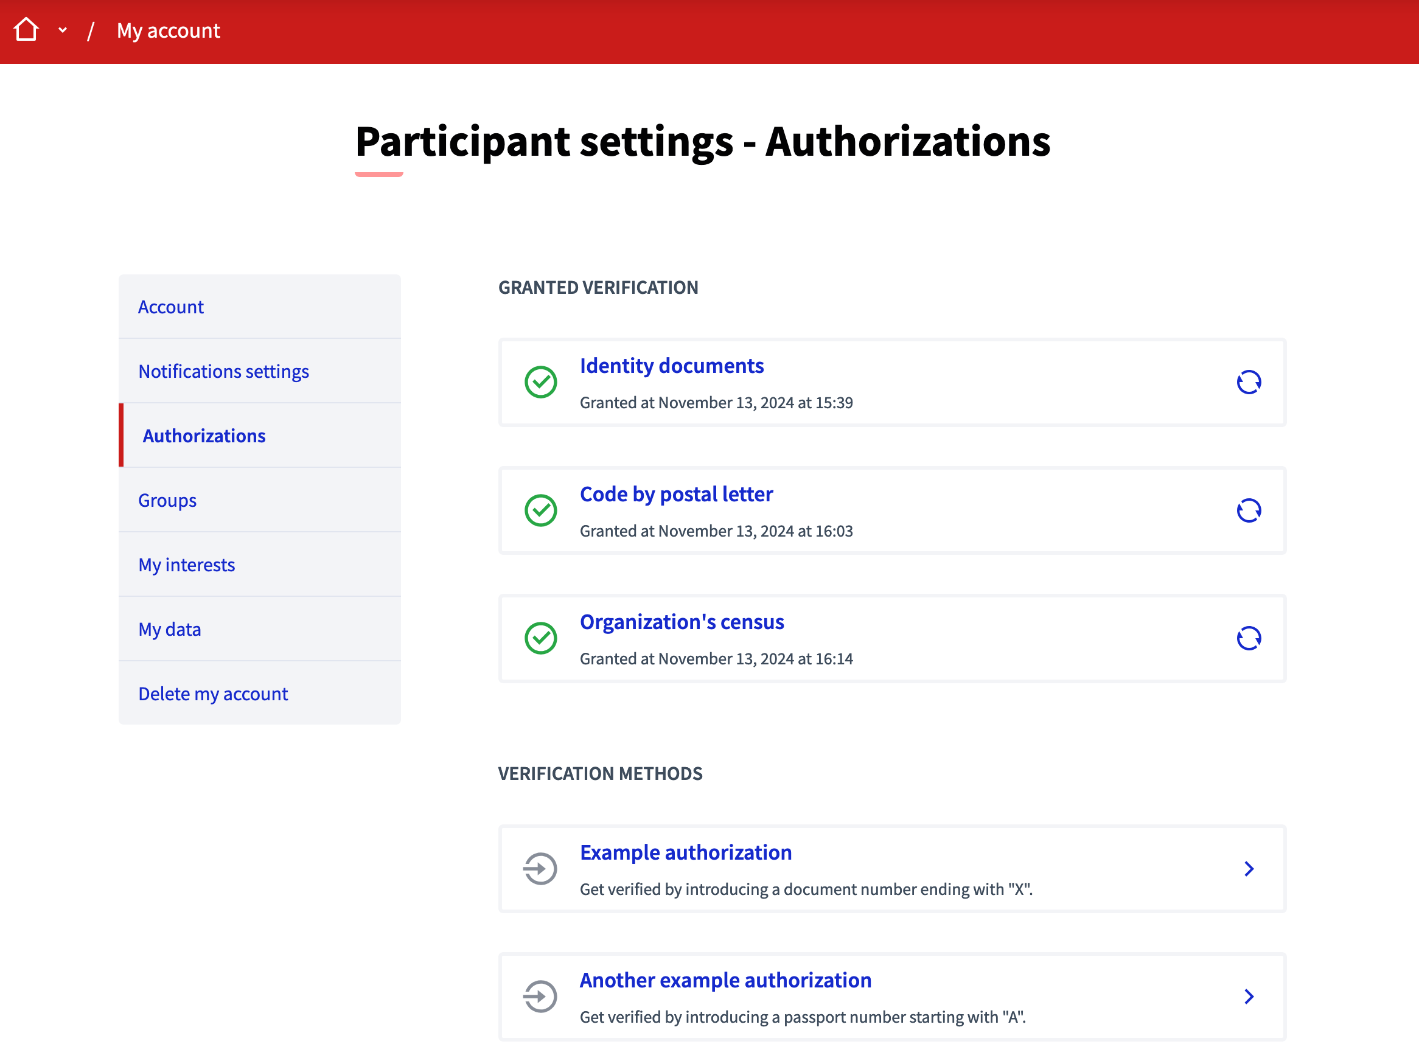Click the renew icon next to Identity documents
1419x1058 pixels.
click(x=1248, y=382)
